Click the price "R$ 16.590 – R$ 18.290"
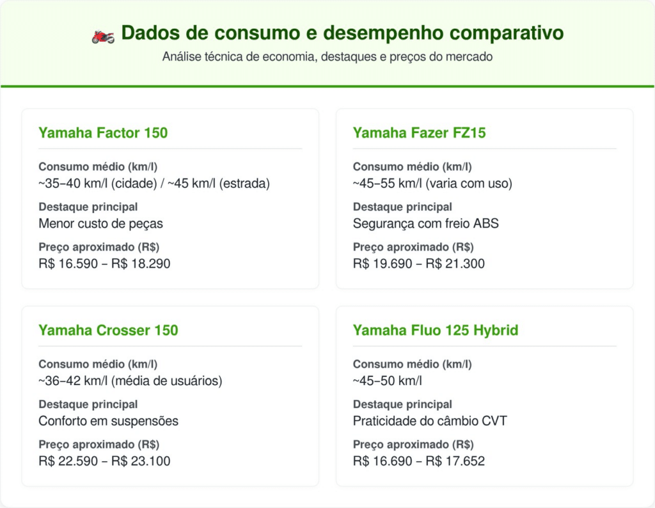 104,263
